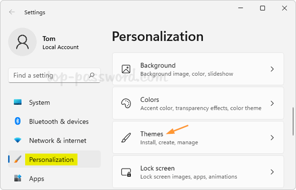Viewport: 296px width, 190px height.
Task: Expand Themes with the right chevron
Action: click(272, 138)
